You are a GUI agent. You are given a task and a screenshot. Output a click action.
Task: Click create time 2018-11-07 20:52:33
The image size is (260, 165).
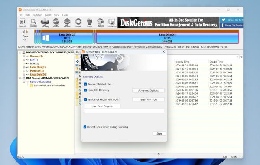[x=221, y=104]
